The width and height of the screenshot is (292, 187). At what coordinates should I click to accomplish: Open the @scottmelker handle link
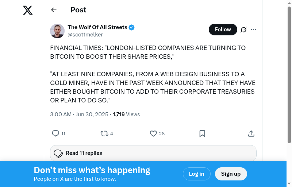[85, 35]
